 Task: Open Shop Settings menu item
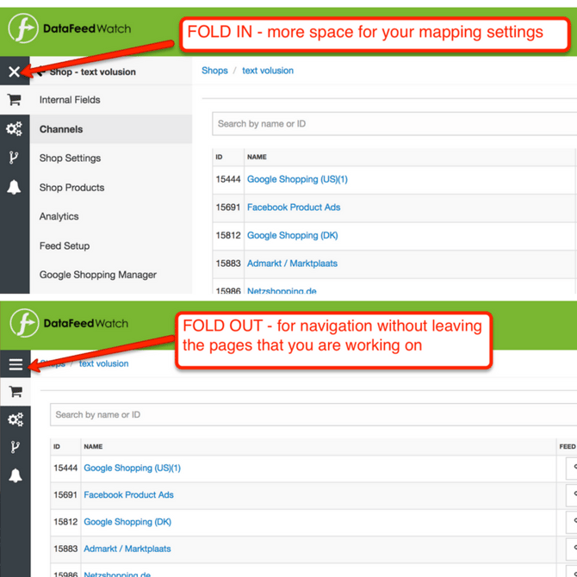click(70, 158)
